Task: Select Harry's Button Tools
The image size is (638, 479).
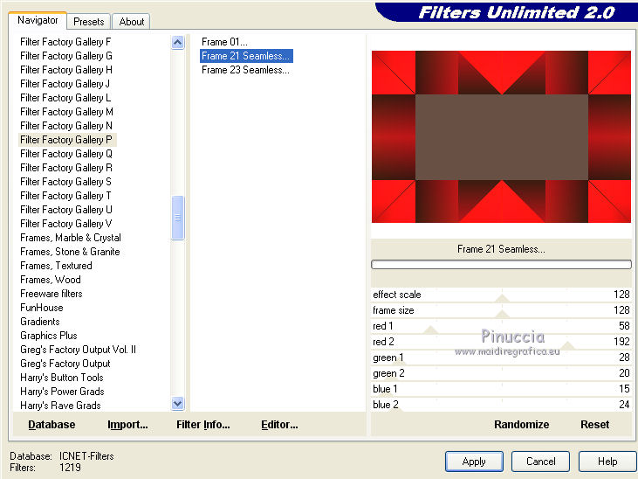Action: coord(62,378)
